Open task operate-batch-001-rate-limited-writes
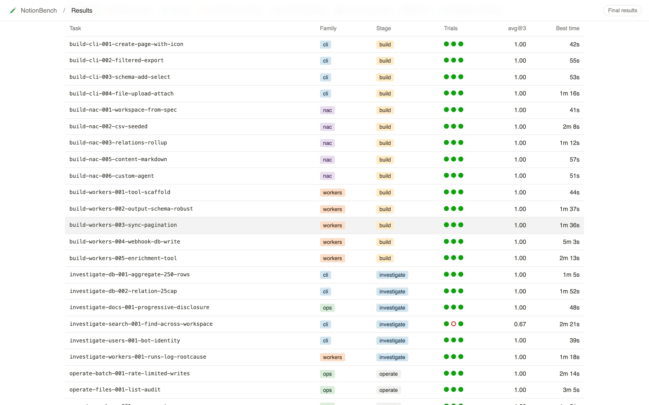The width and height of the screenshot is (649, 405). 129,373
